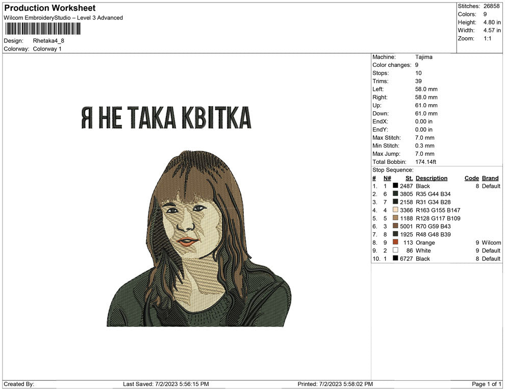505x389 pixels.
Task: Click the Description column header
Action: [x=431, y=178]
